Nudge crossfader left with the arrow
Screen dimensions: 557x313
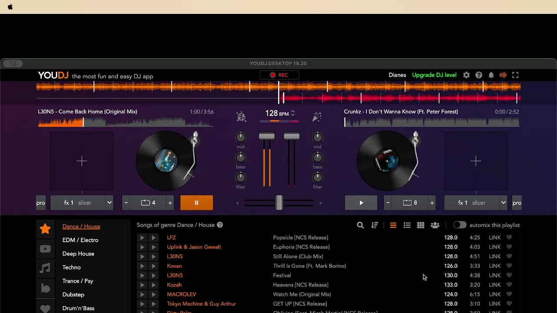pyautogui.click(x=237, y=203)
